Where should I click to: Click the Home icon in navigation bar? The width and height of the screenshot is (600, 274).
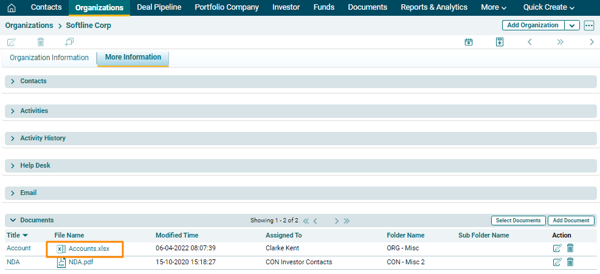coord(11,8)
